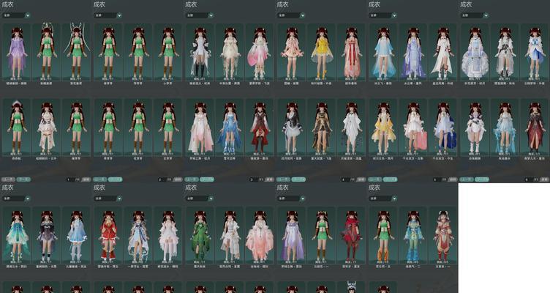Select the red outfit with red boots
The height and width of the screenshot is (293, 550).
(x=108, y=235)
